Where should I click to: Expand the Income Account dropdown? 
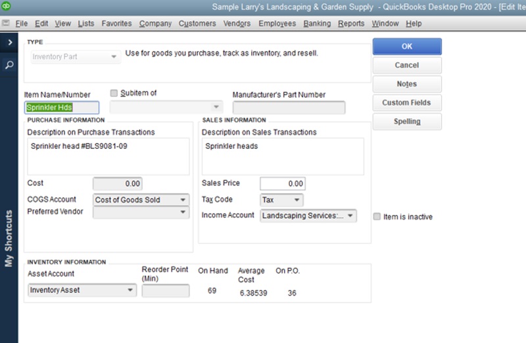[x=350, y=215]
